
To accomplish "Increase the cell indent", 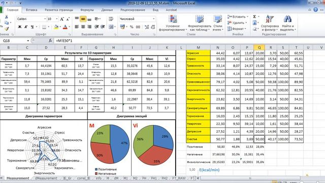I will coord(103,27).
